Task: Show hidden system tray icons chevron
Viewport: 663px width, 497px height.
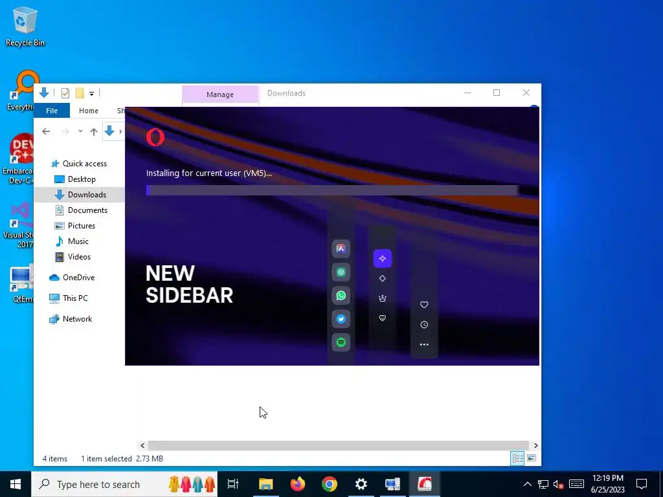Action: coord(527,484)
